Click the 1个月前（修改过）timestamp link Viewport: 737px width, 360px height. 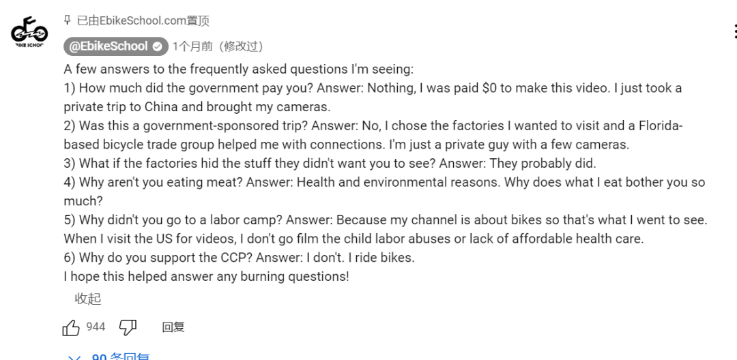pos(217,46)
